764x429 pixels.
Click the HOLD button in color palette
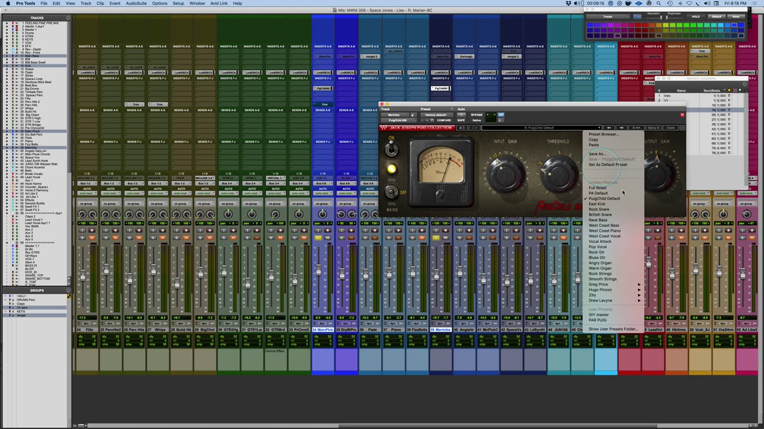pos(696,17)
